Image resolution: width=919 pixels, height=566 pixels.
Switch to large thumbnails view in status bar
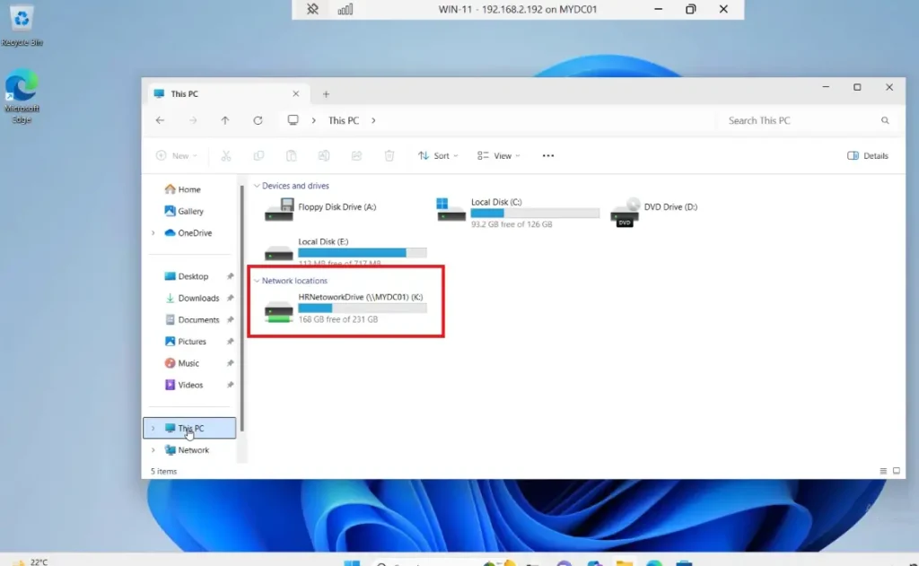tap(897, 471)
